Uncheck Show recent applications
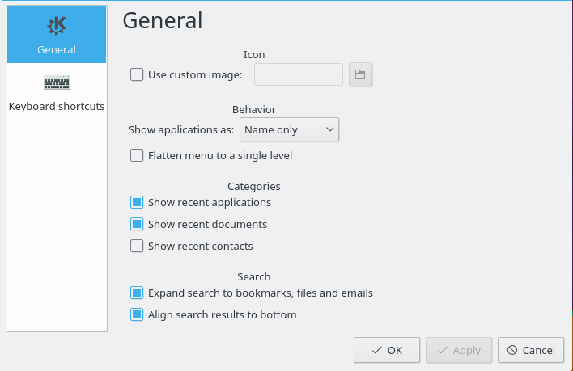This screenshot has width=573, height=371. (x=137, y=203)
